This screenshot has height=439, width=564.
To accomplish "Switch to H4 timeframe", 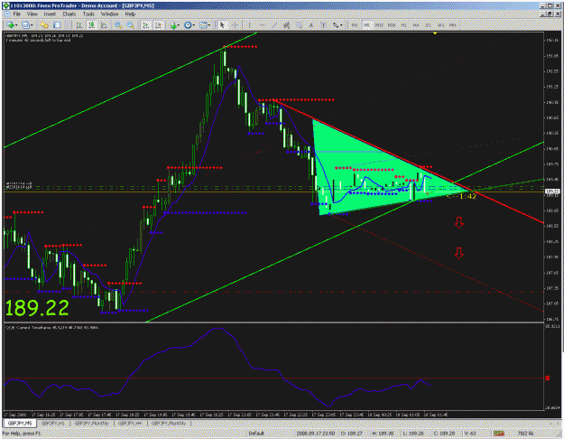I will point(416,25).
